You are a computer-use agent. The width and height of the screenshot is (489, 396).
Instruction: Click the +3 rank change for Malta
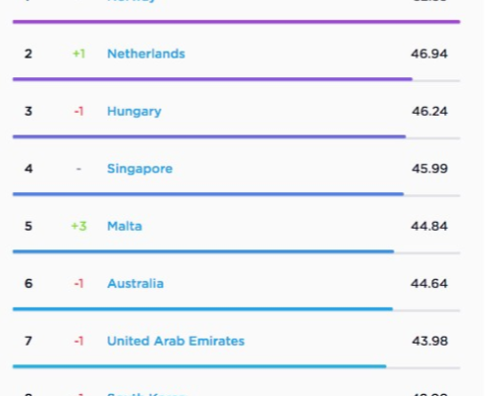[79, 226]
